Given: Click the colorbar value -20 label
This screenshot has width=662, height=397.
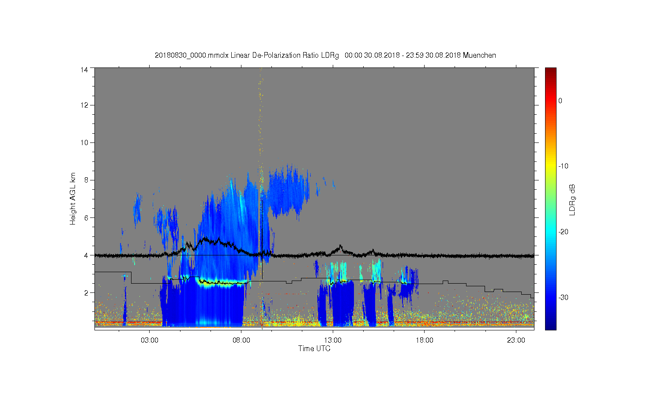Looking at the screenshot, I should click(x=563, y=232).
